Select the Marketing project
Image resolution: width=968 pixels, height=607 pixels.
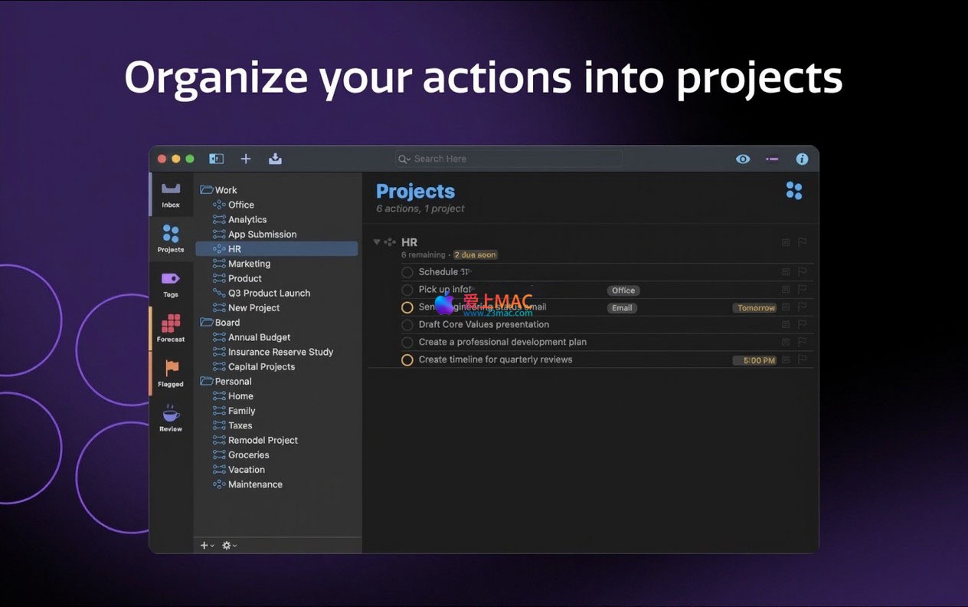249,264
